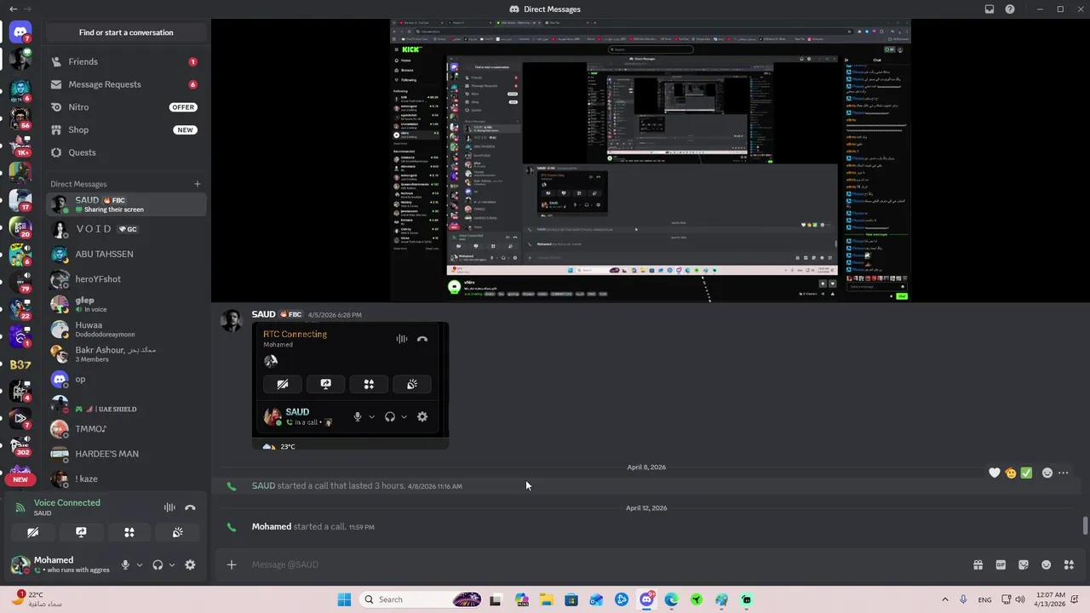The image size is (1090, 613).
Task: Open sticker picker
Action: pos(1024,564)
